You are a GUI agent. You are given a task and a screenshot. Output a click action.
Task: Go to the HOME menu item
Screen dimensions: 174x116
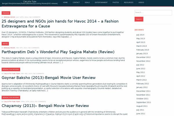click(65, 2)
